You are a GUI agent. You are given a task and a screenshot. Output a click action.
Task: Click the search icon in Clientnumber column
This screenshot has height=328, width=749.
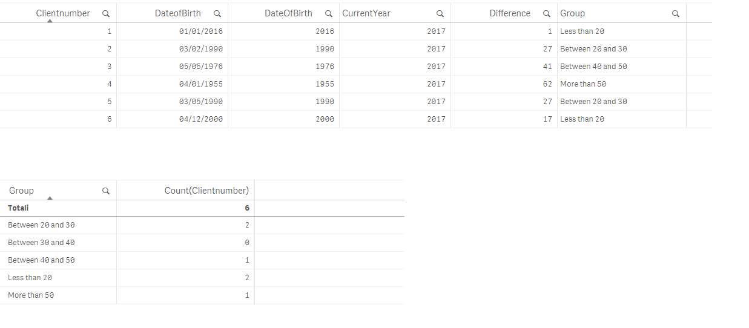click(x=106, y=13)
